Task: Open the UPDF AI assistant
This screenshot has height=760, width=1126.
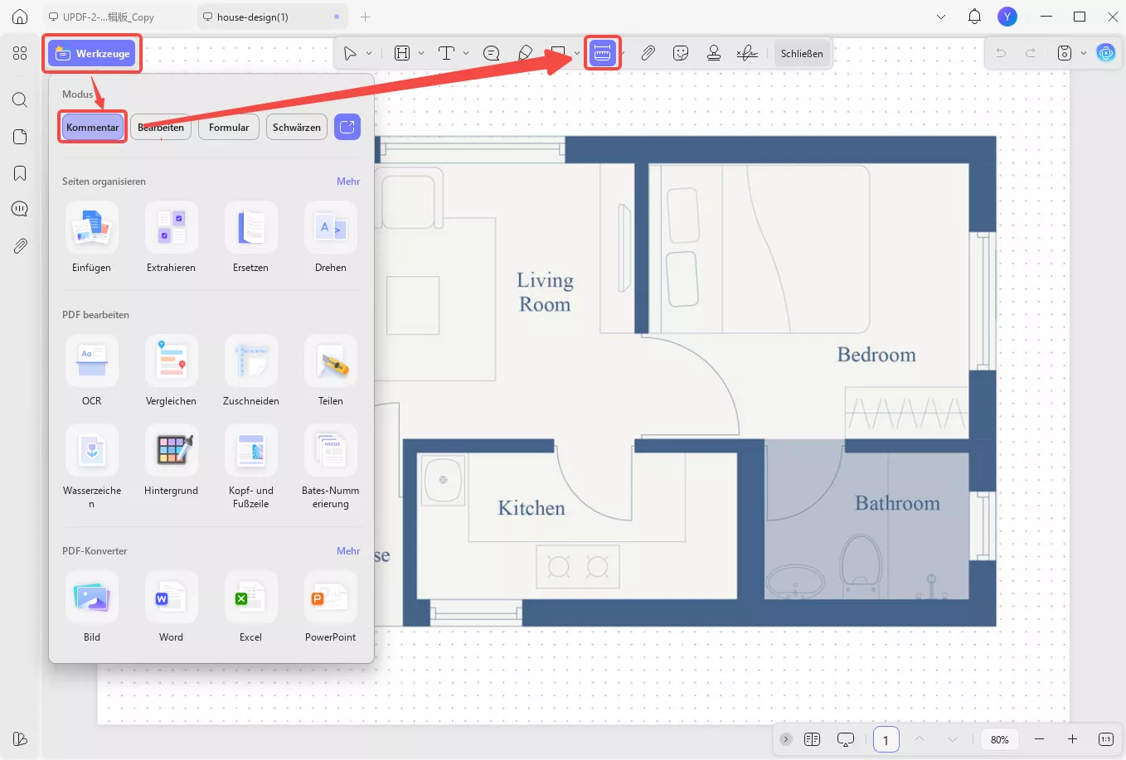Action: 1106,54
